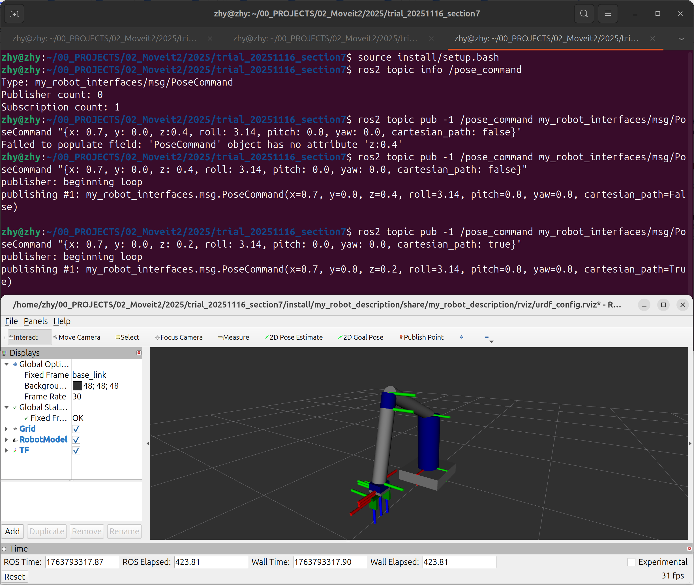The image size is (694, 585).
Task: Collapse the Global Options tree node
Action: click(x=6, y=364)
